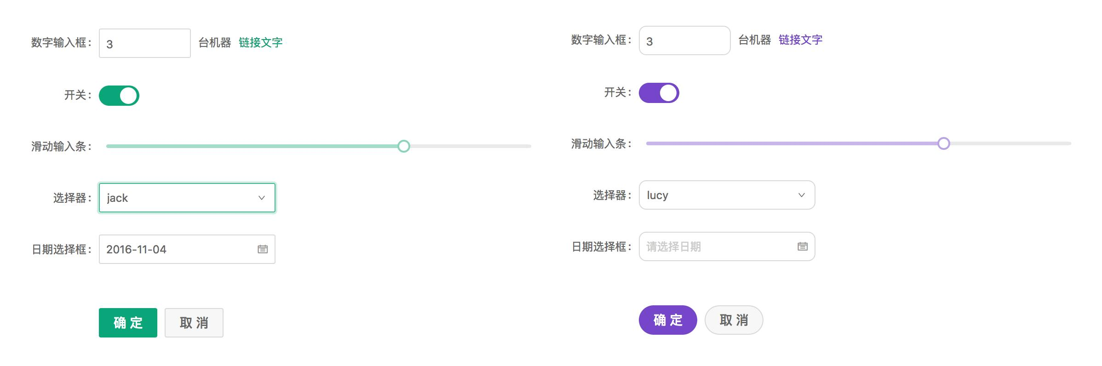Expand the lucy selector dropdown
The image size is (1102, 366).
[x=727, y=195]
